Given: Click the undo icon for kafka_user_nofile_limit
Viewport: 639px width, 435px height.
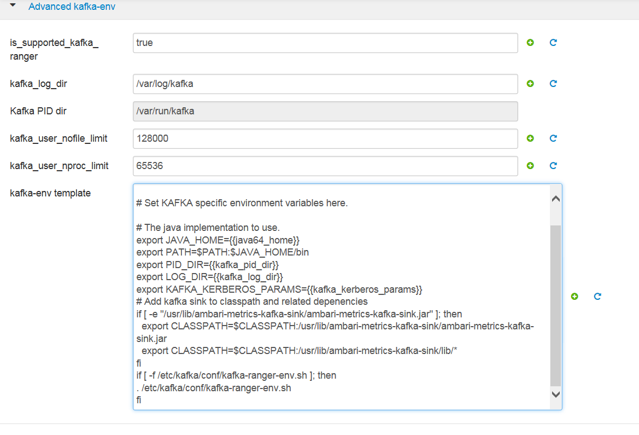Looking at the screenshot, I should pos(553,138).
